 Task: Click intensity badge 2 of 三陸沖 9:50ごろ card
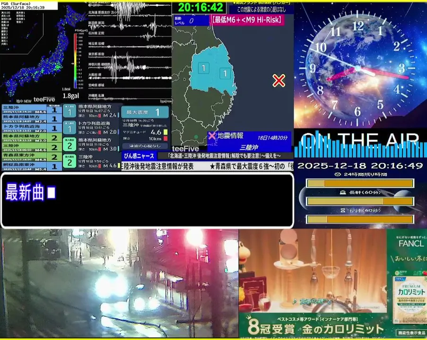coord(70,162)
